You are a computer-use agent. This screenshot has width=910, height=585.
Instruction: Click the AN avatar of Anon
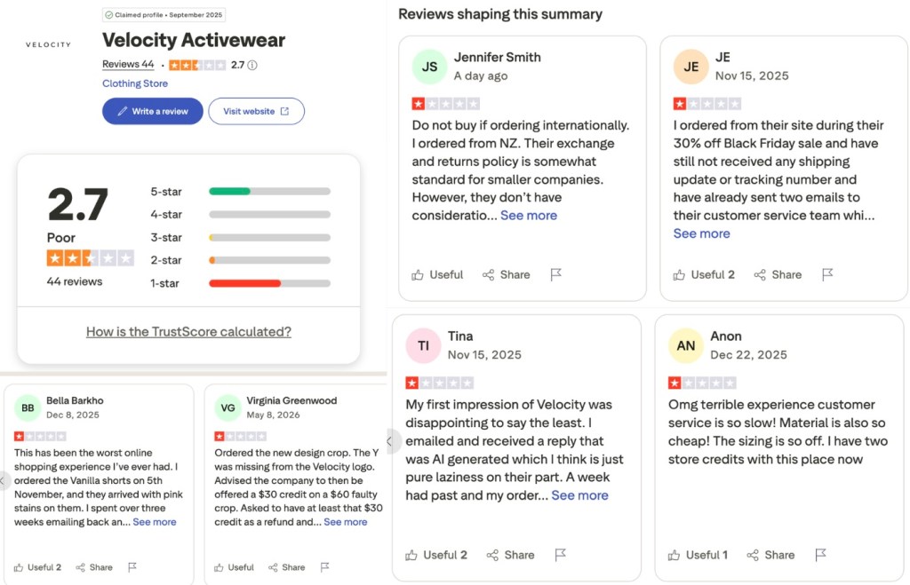[x=685, y=345]
